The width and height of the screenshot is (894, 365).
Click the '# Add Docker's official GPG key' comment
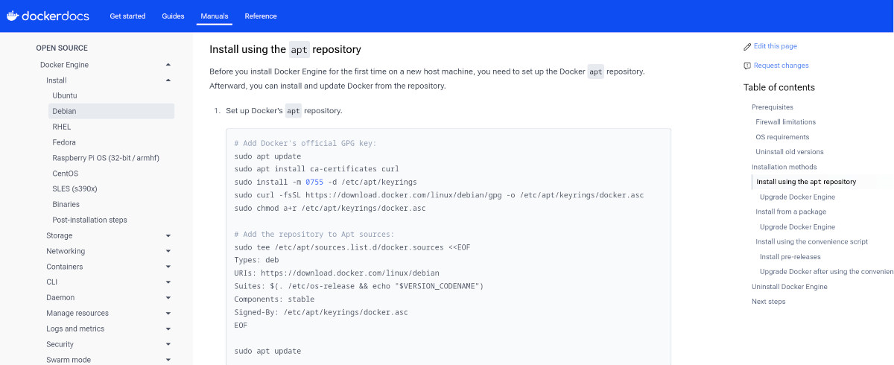(305, 143)
